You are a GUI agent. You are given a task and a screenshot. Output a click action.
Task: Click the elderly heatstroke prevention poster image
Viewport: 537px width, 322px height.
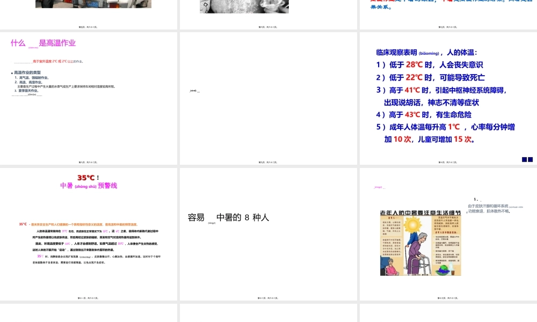point(421,241)
